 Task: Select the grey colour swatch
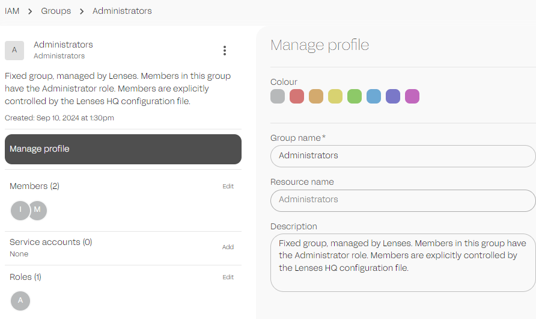click(278, 96)
